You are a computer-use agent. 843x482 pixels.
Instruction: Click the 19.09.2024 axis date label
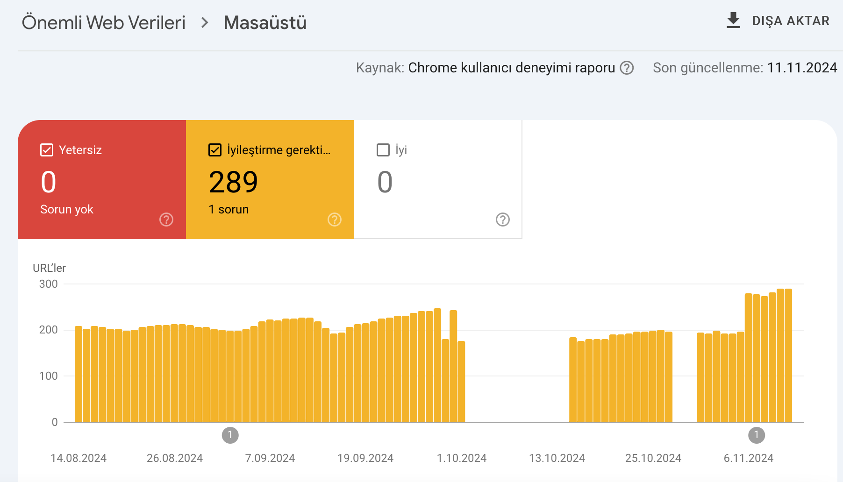pyautogui.click(x=365, y=458)
